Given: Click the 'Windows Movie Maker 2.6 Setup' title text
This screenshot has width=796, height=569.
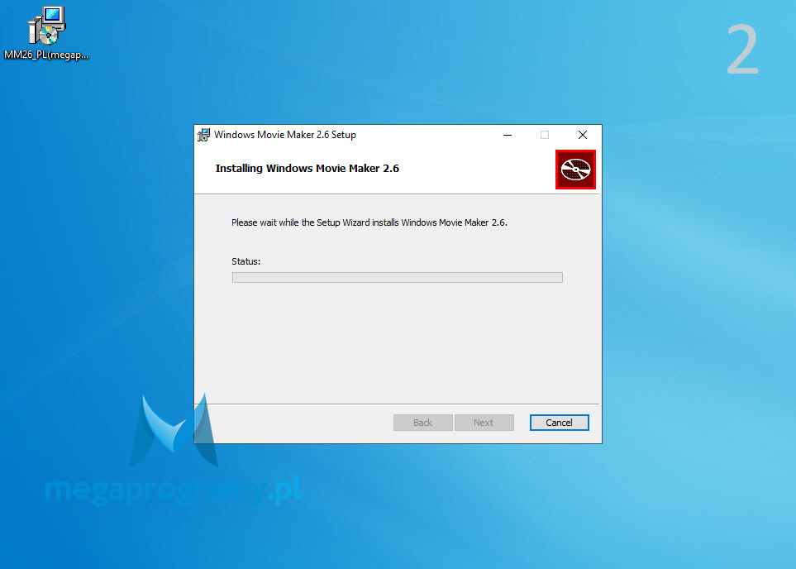Looking at the screenshot, I should click(285, 135).
